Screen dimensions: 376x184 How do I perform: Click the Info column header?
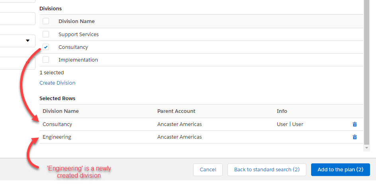pyautogui.click(x=282, y=111)
